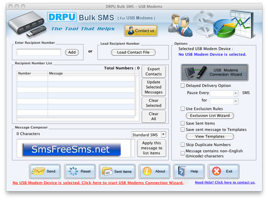Viewport: 268px width, 200px height.
Task: Click the message composer text area
Action: (x=74, y=148)
